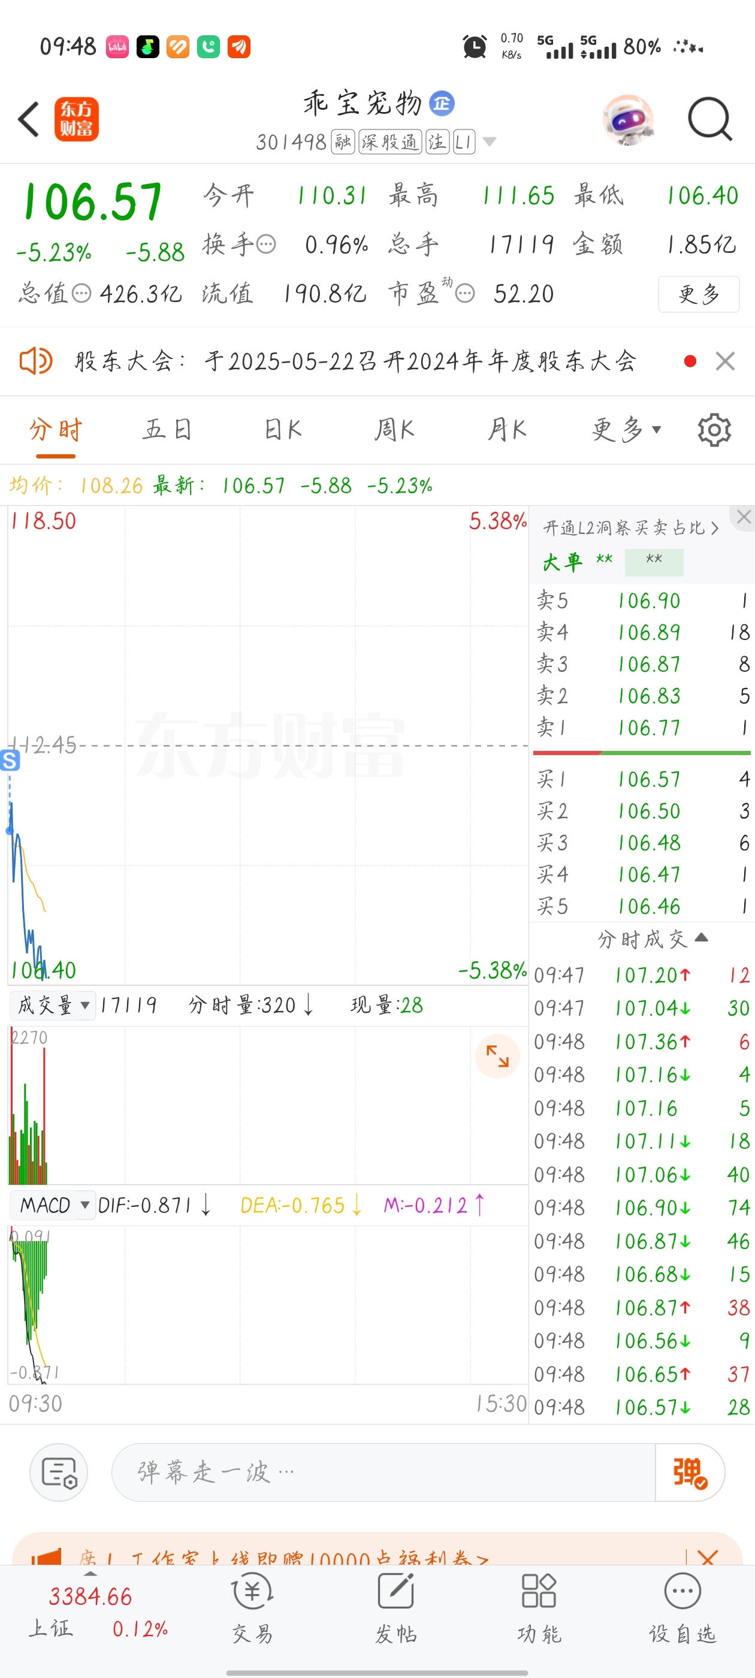Tap the L1 quote level tag
This screenshot has width=755, height=1678.
[x=464, y=141]
